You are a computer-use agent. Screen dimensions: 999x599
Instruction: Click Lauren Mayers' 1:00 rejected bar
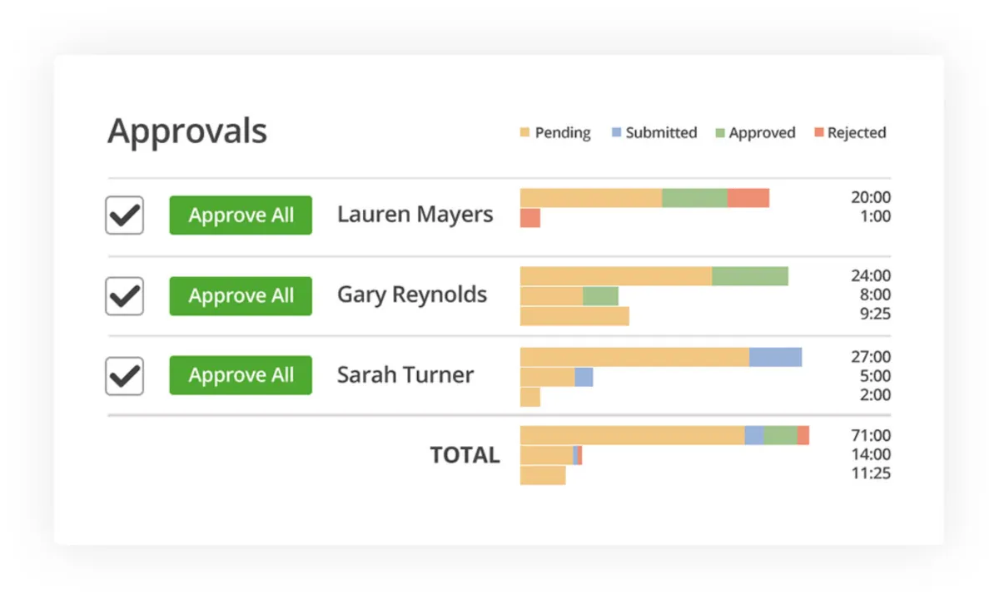(x=530, y=218)
